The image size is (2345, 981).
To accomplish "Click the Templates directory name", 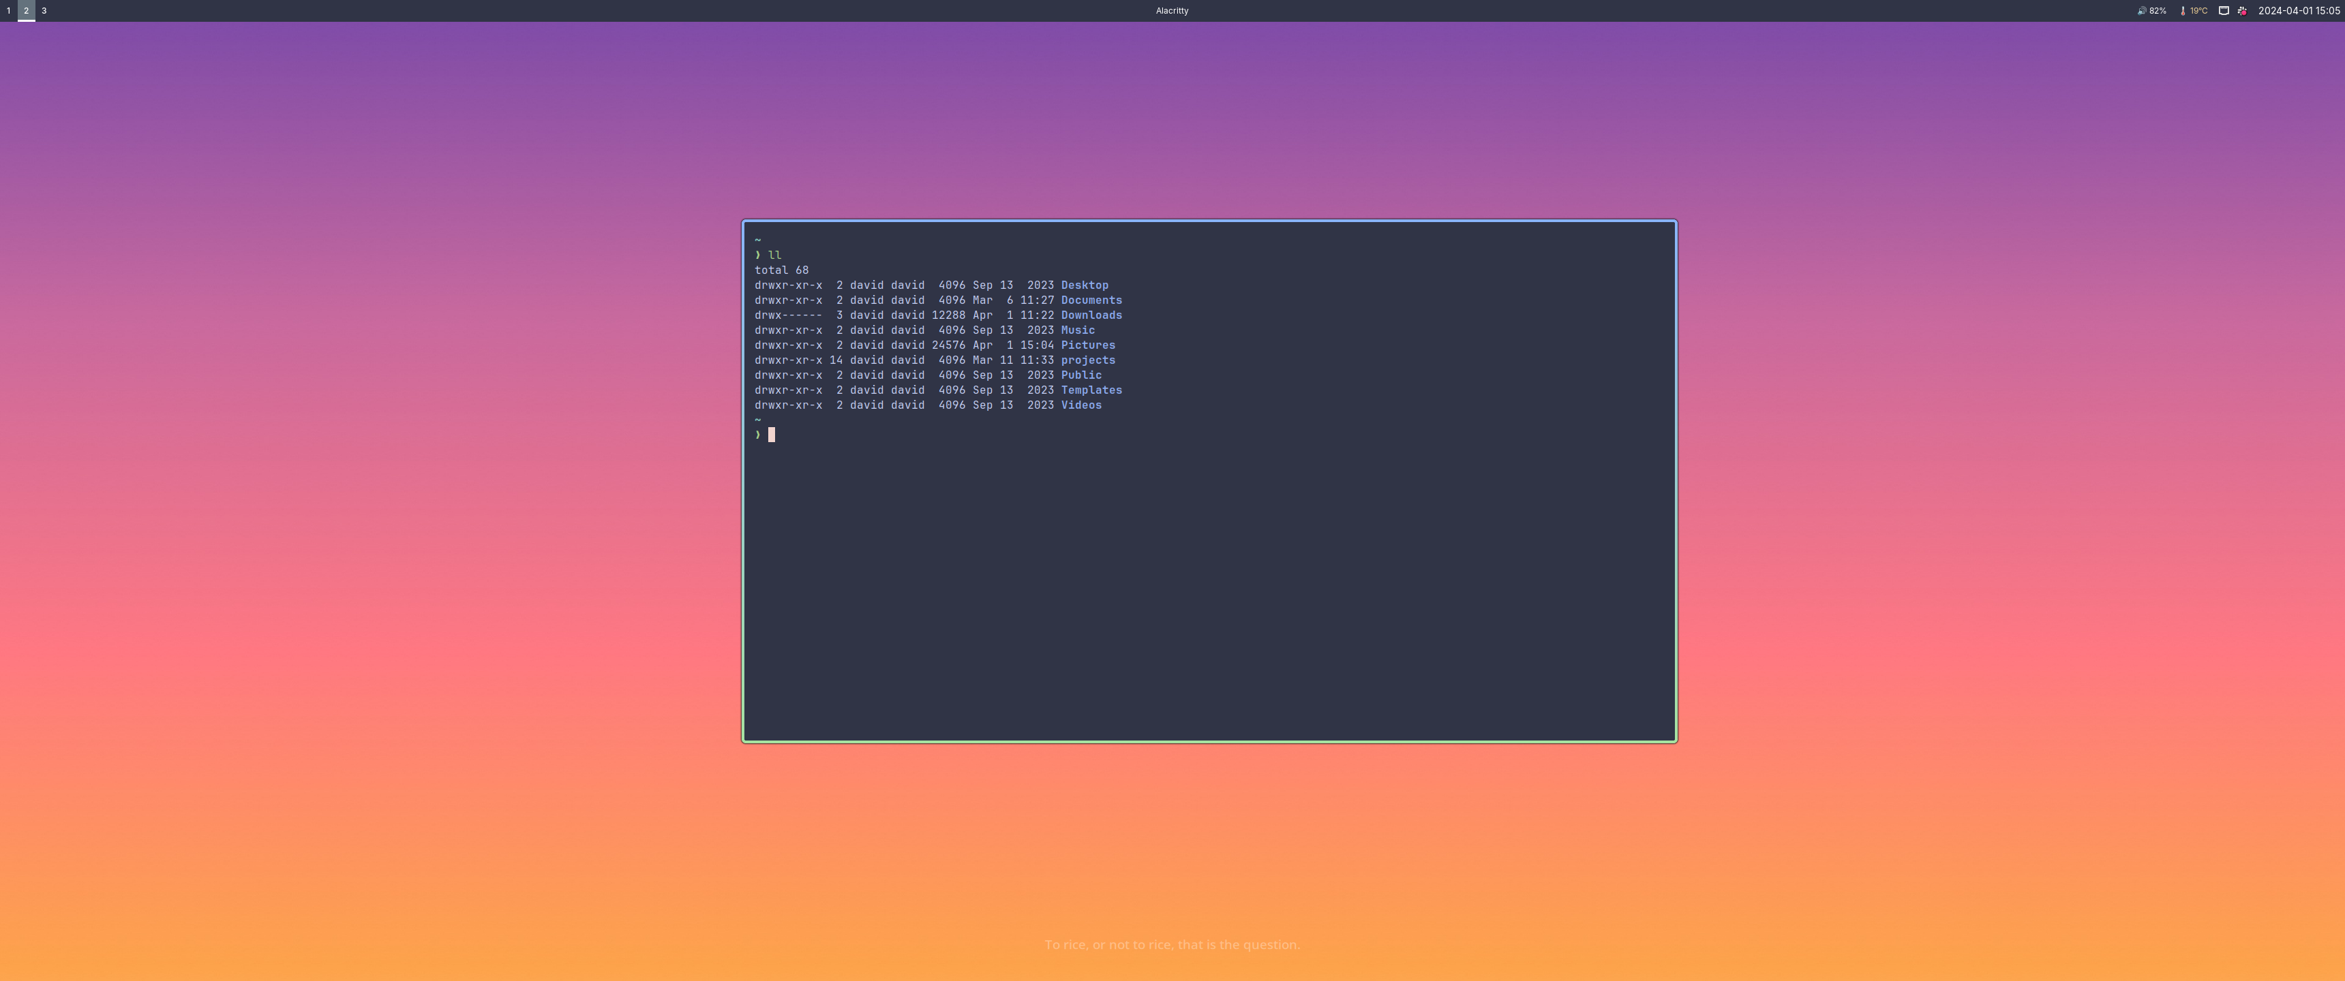I will (1091, 390).
